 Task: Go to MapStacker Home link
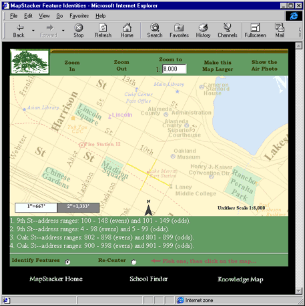[56, 279]
